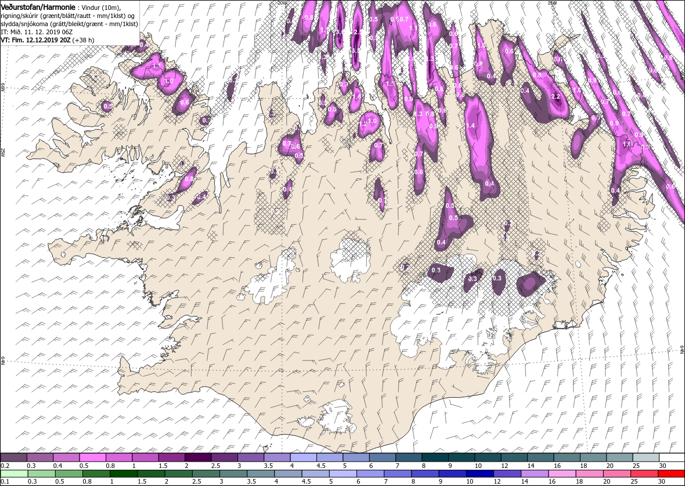685x486 pixels.
Task: Select lower rain scale swatch labeled 0.5
Action: (x=69, y=474)
